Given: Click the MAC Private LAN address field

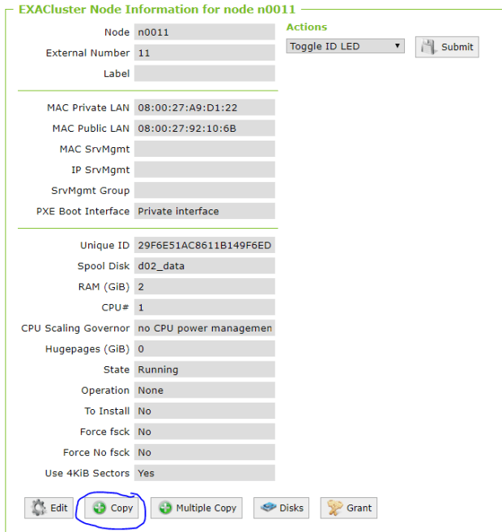Looking at the screenshot, I should click(205, 108).
